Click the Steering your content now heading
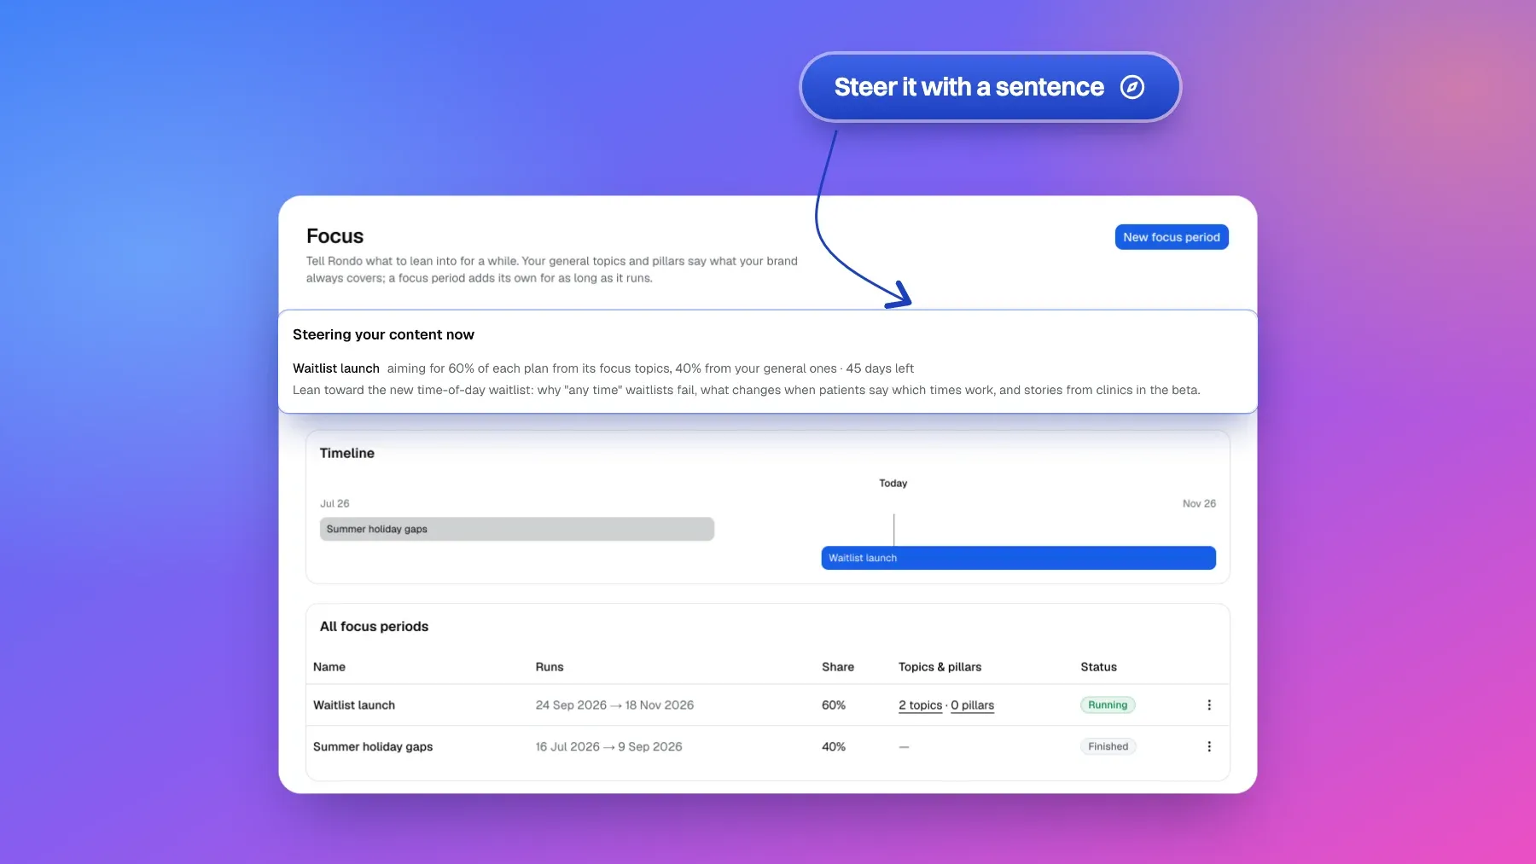Image resolution: width=1536 pixels, height=864 pixels. pyautogui.click(x=383, y=334)
